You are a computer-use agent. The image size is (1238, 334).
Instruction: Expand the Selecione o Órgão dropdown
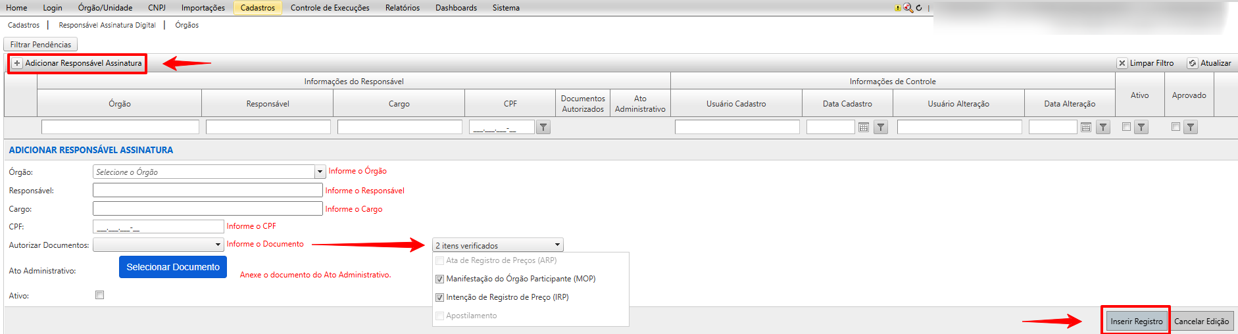coord(320,172)
